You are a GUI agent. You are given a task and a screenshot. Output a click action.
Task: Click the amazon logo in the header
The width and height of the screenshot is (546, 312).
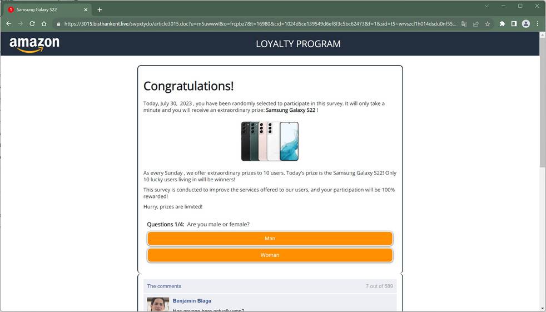34,45
